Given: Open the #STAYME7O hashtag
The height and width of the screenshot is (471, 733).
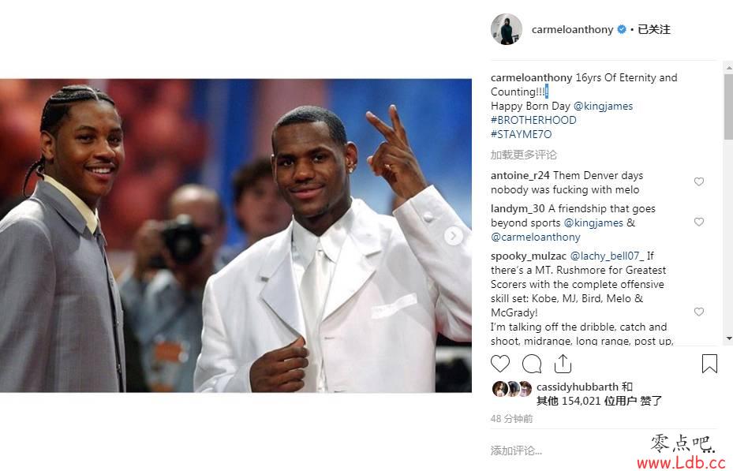Looking at the screenshot, I should pyautogui.click(x=522, y=135).
